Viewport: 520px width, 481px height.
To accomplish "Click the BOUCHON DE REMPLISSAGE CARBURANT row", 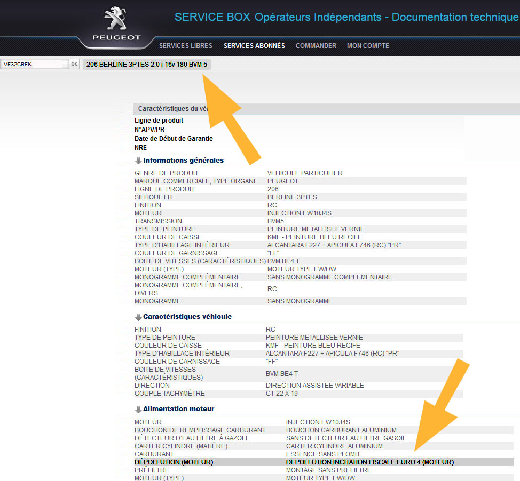I will [200, 430].
